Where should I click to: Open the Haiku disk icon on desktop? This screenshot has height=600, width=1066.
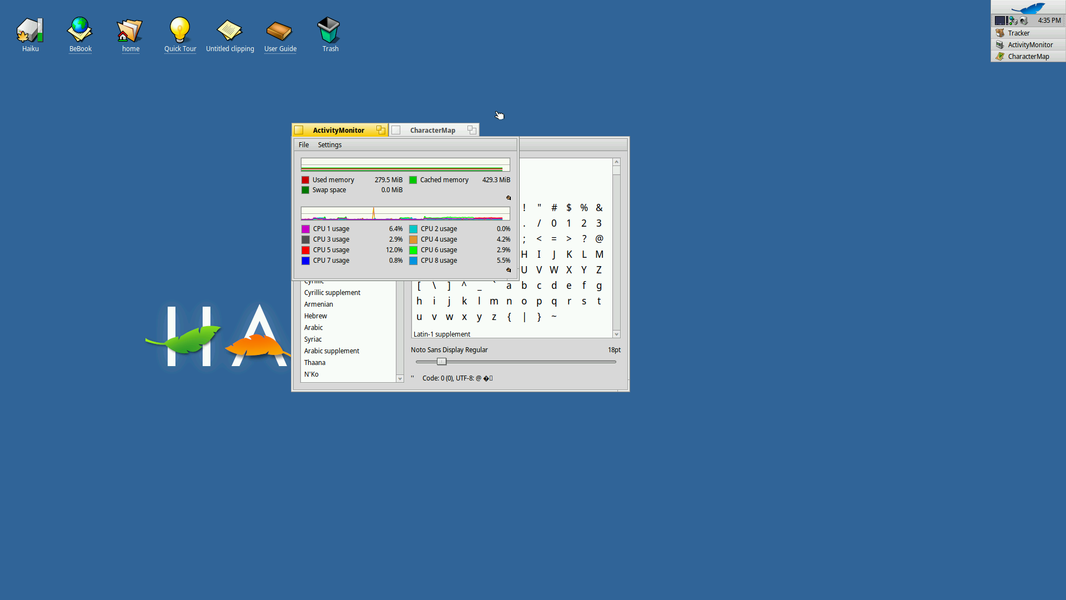(30, 30)
